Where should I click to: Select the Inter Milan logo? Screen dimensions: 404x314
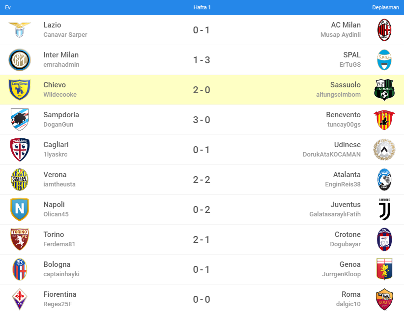20,60
